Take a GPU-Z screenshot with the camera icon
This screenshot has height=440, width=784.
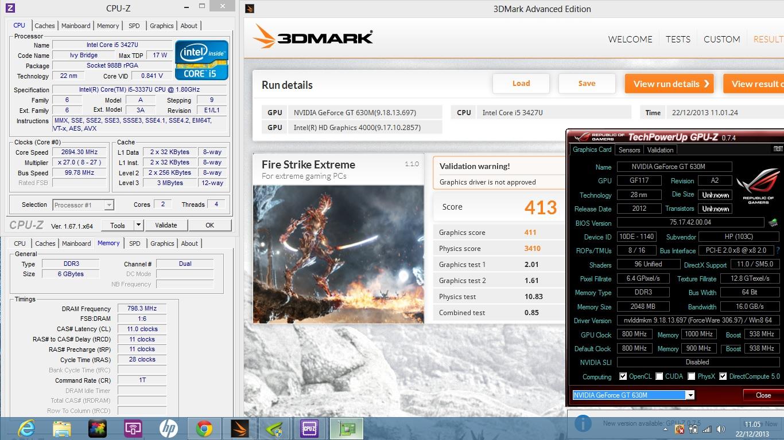tap(778, 149)
